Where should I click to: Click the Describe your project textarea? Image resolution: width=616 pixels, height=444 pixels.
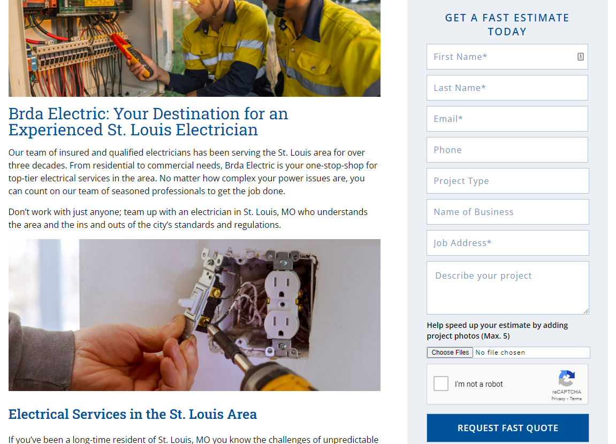point(507,288)
